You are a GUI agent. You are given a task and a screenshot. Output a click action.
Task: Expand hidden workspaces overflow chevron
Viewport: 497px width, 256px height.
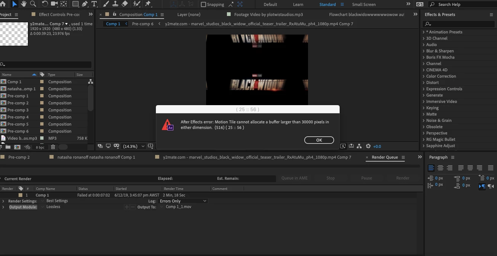point(408,4)
